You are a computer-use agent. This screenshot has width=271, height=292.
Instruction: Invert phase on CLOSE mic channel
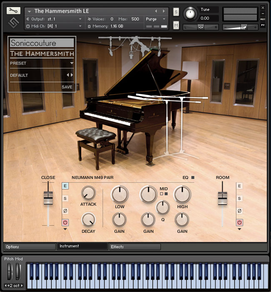coord(65,211)
